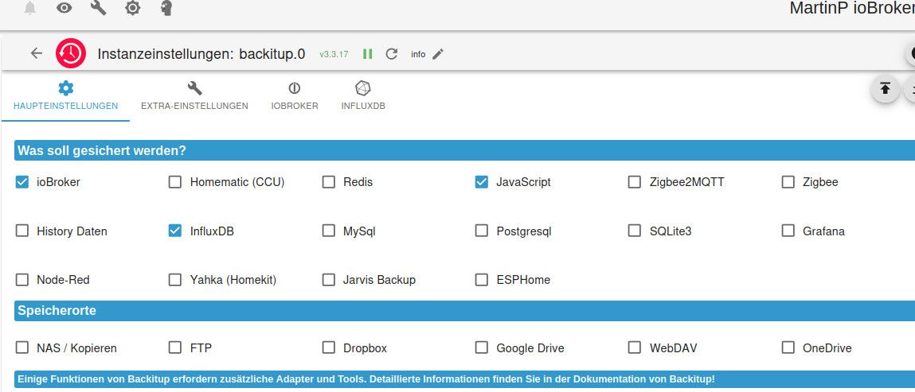The image size is (915, 392).
Task: Go back with the left arrow
Action: (37, 53)
